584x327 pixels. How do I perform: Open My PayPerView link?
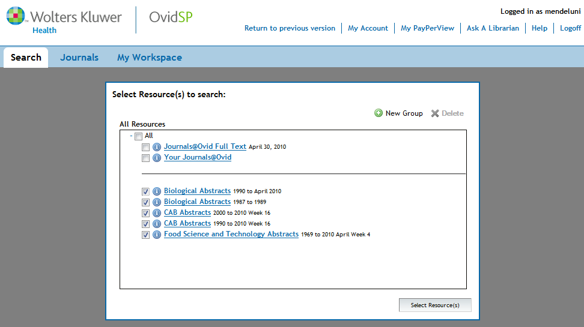[428, 28]
